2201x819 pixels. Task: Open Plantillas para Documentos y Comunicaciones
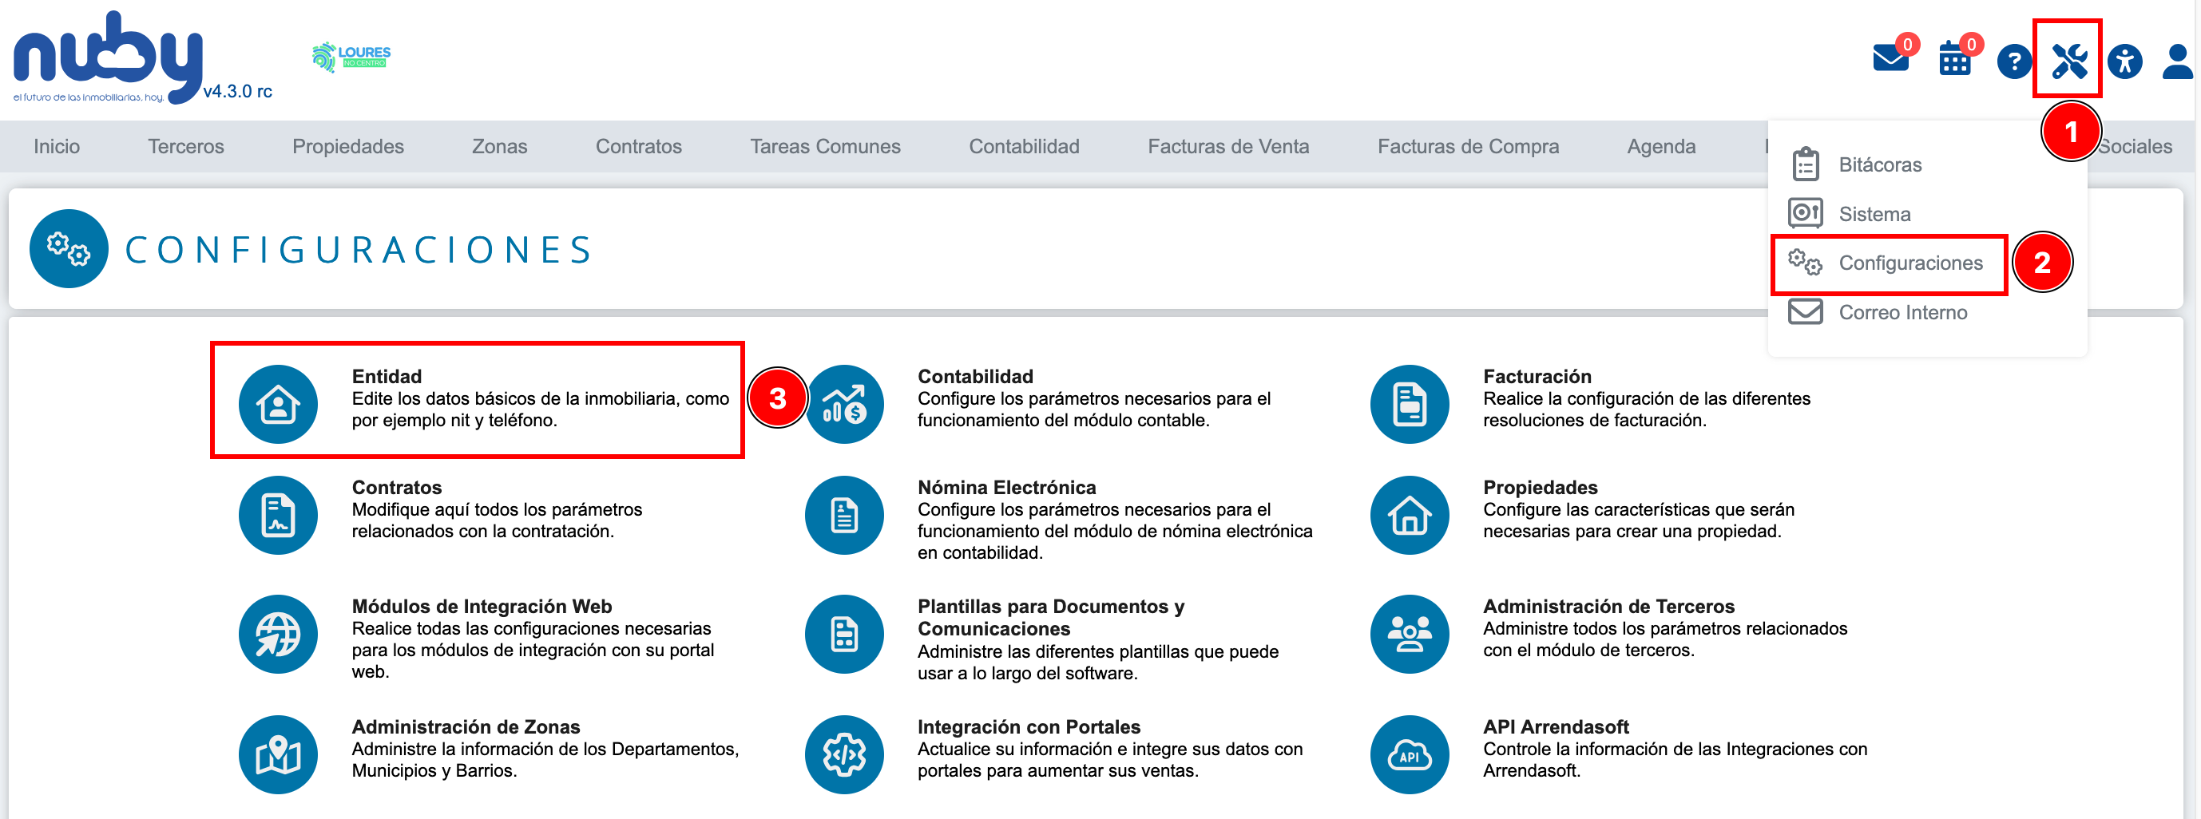pos(1051,616)
